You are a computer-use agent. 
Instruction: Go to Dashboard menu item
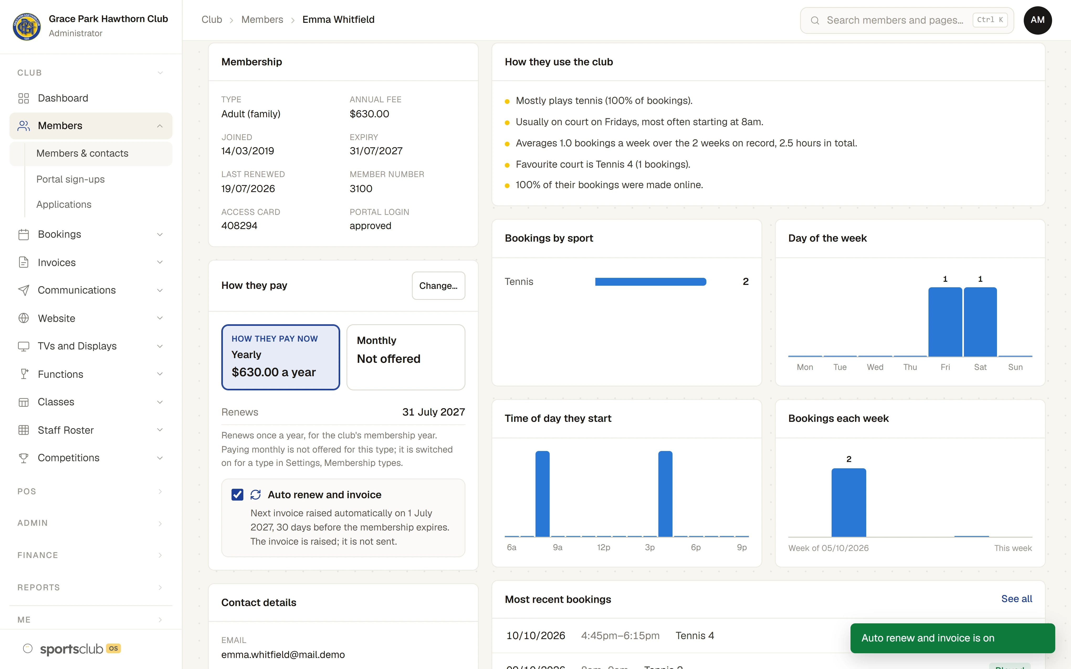pyautogui.click(x=91, y=98)
